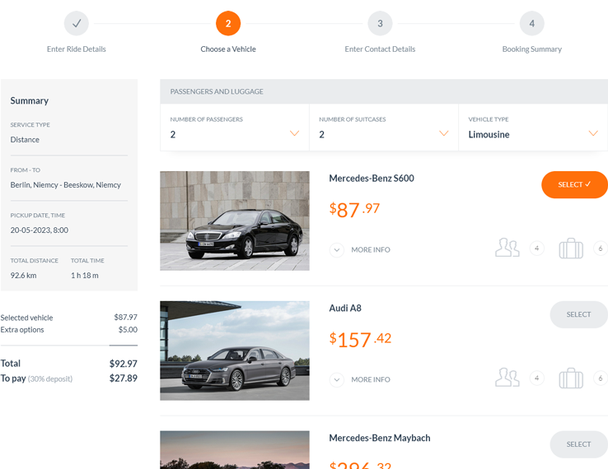Open the Mercedes-Benz S600 car photo
The width and height of the screenshot is (608, 469).
click(x=235, y=221)
